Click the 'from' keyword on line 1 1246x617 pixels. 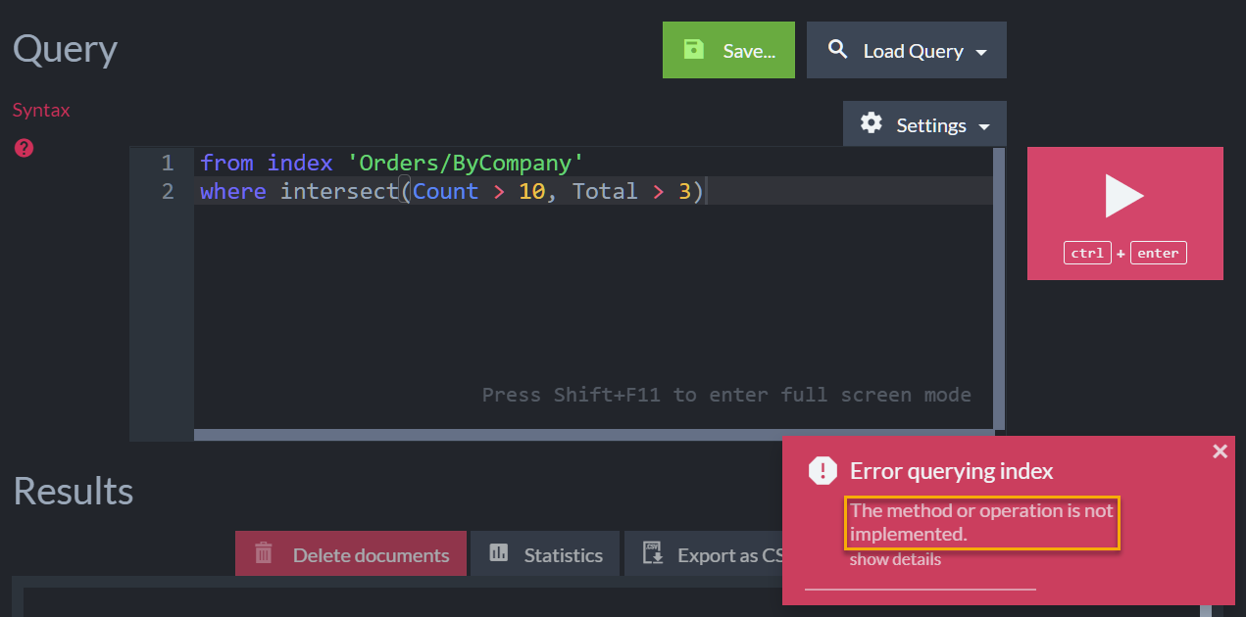pyautogui.click(x=226, y=163)
